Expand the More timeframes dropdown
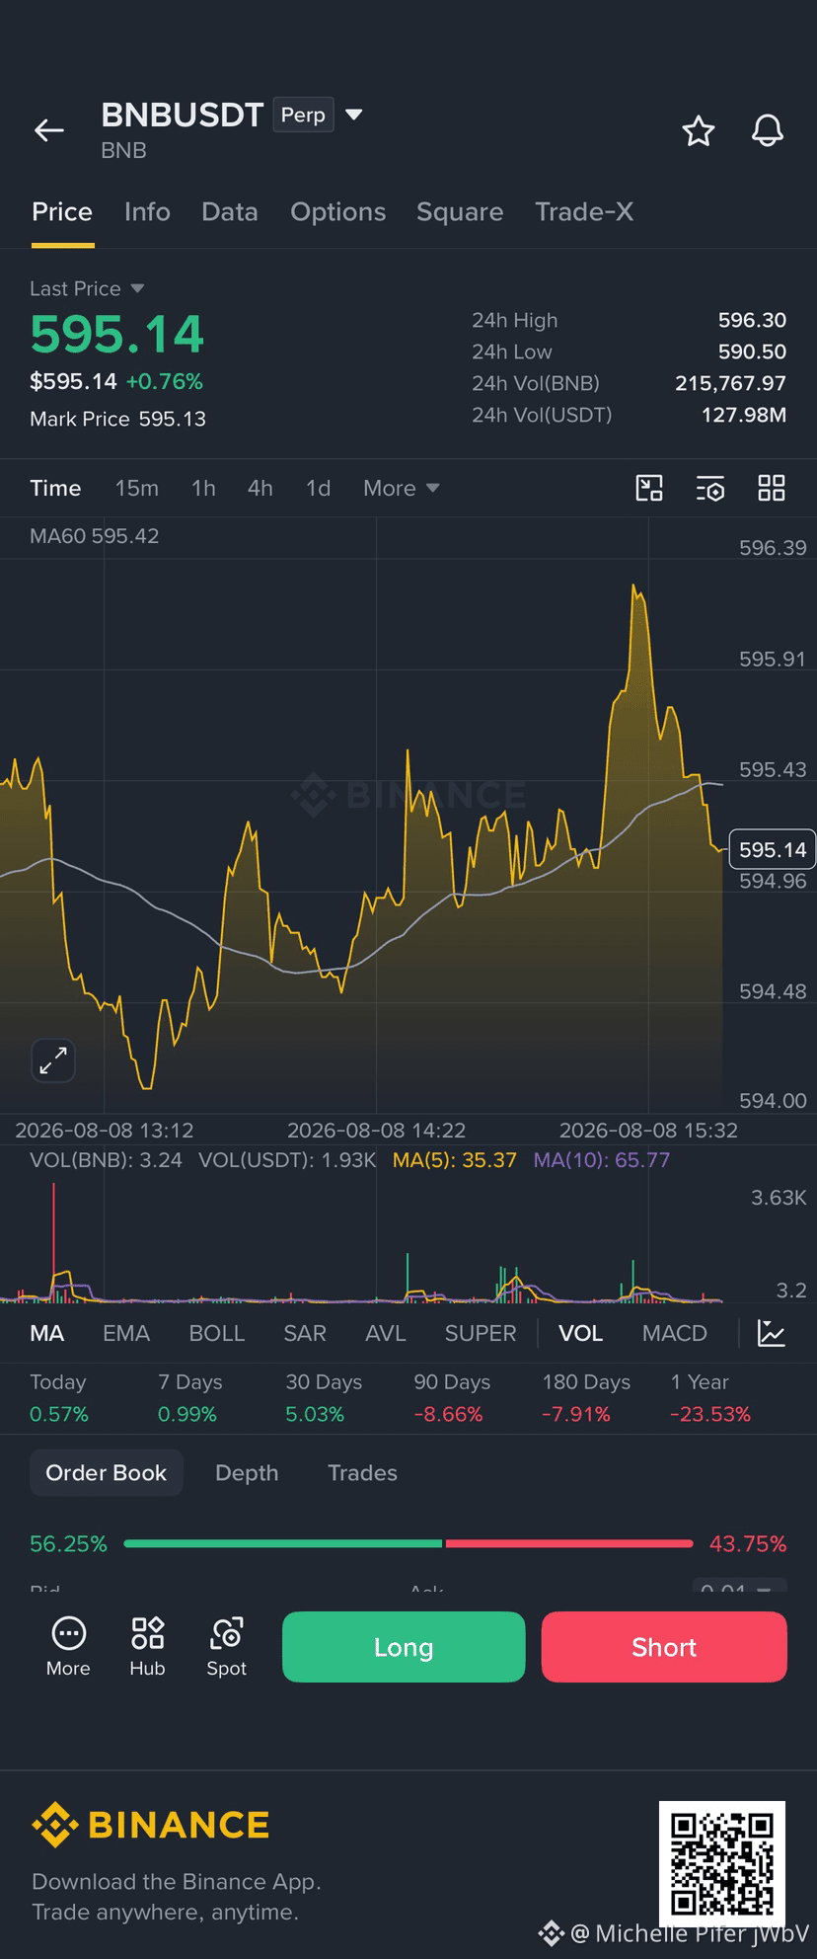This screenshot has width=817, height=1959. 401,488
